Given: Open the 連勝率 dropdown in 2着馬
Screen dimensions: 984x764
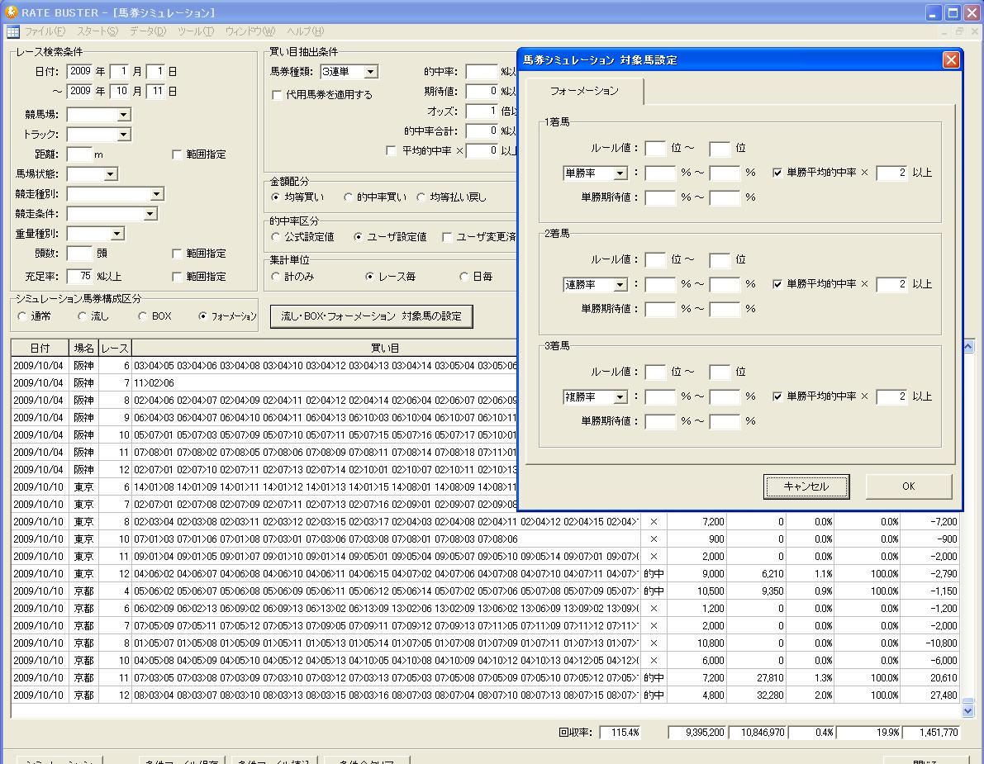Looking at the screenshot, I should tap(620, 285).
